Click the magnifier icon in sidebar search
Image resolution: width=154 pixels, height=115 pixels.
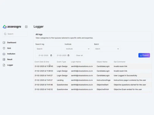pyautogui.click(x=5, y=34)
